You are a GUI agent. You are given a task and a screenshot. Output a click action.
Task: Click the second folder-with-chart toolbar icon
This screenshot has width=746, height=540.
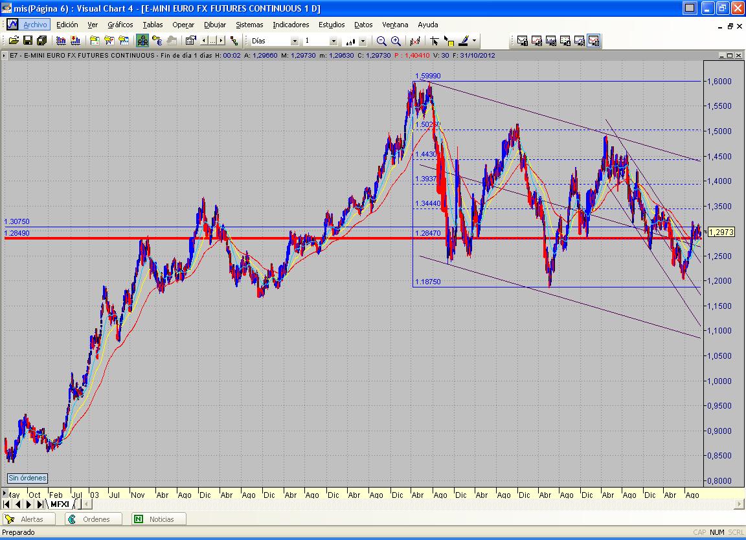tap(109, 41)
